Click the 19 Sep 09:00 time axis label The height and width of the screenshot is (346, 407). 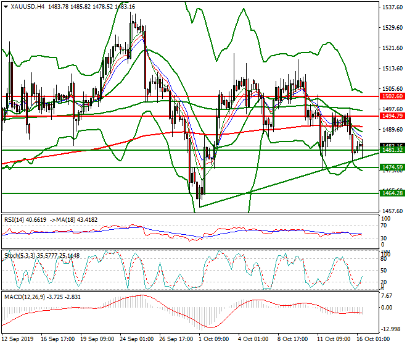coord(97,339)
